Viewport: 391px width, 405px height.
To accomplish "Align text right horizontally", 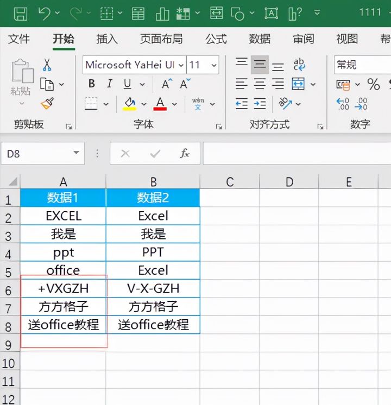I will [x=278, y=84].
